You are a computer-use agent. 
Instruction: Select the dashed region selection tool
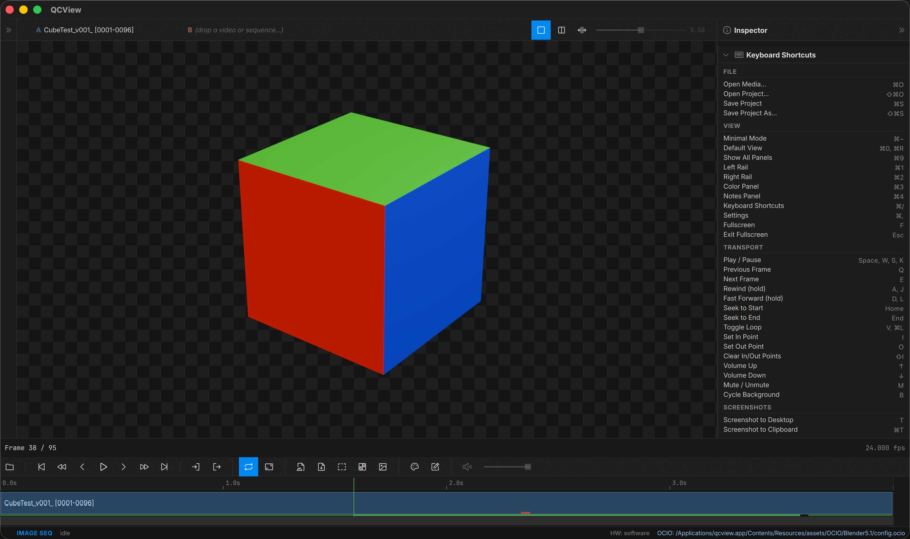[x=342, y=467]
